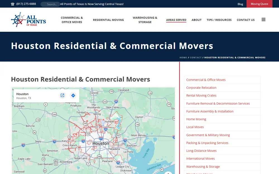Open sidebar Commercial & Office Moves link
The image size is (279, 174).
(x=206, y=80)
